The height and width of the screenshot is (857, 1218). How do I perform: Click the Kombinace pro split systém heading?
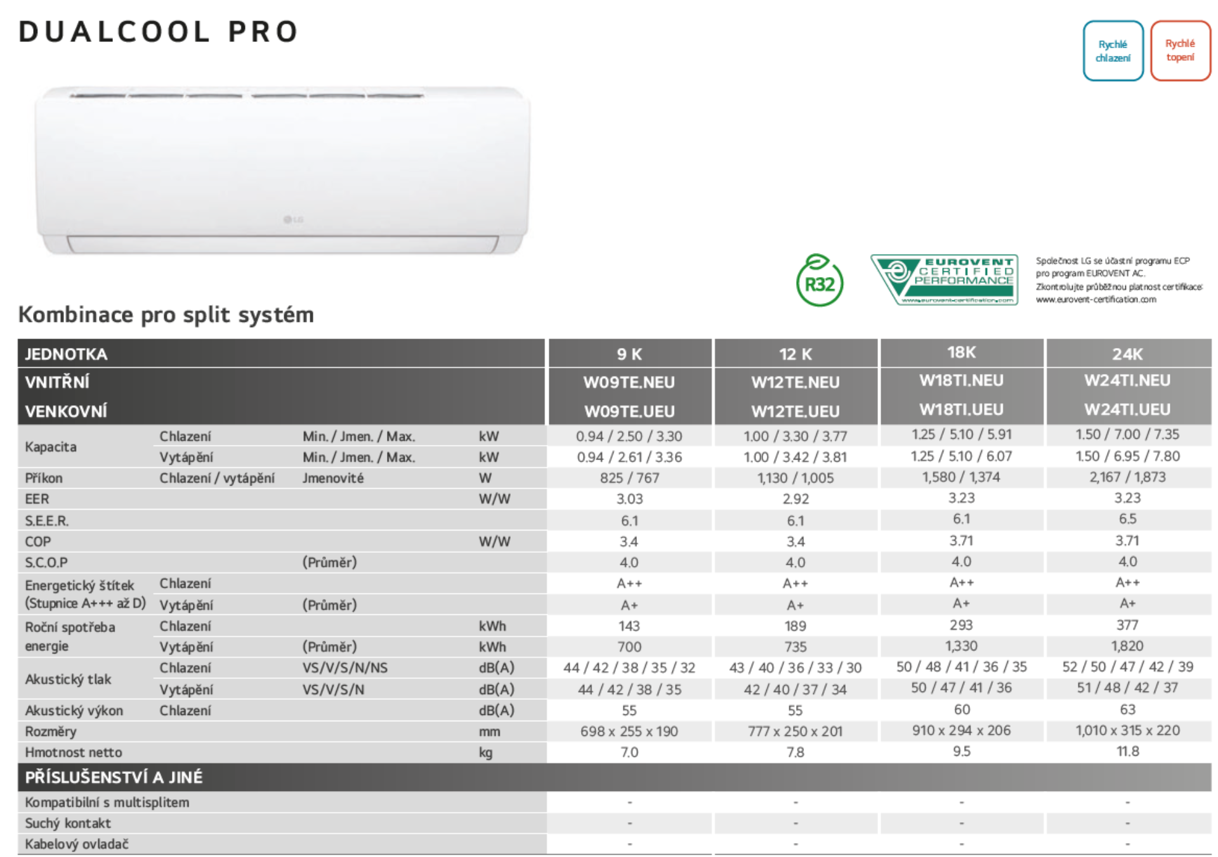166,314
